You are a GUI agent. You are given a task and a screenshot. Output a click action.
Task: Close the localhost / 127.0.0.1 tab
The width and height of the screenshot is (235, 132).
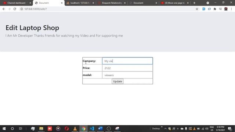click(x=93, y=3)
